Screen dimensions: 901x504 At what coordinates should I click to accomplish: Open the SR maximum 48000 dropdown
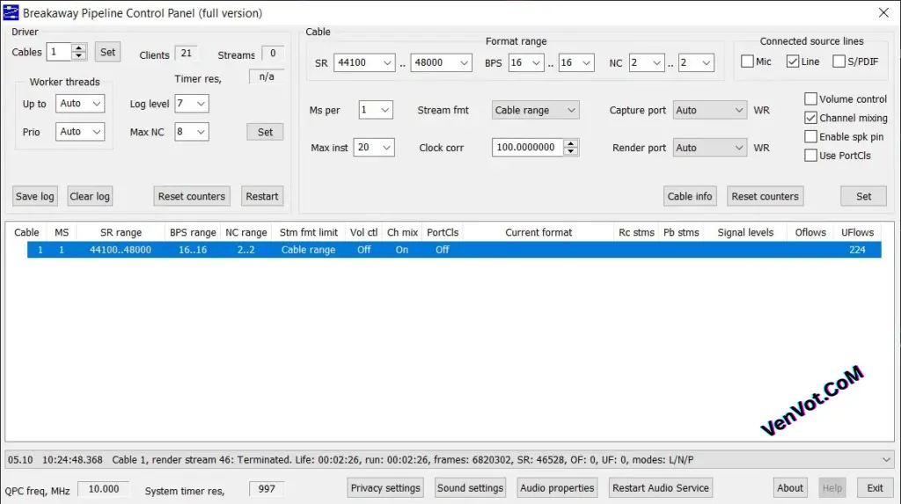coord(441,62)
